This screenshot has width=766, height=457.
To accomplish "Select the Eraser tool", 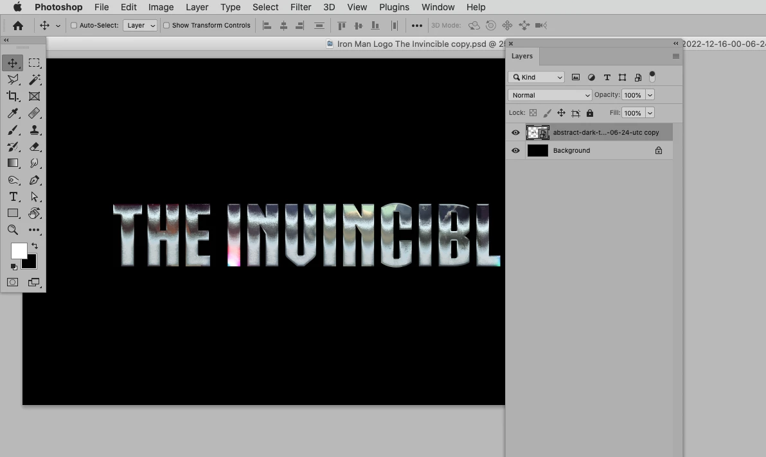I will click(33, 146).
